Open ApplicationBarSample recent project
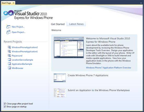The image size is (144, 112). [x=22, y=64]
